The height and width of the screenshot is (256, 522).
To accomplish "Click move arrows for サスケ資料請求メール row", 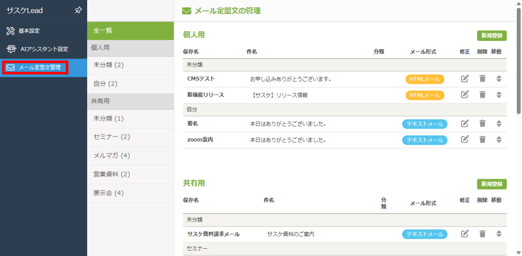I will point(499,234).
